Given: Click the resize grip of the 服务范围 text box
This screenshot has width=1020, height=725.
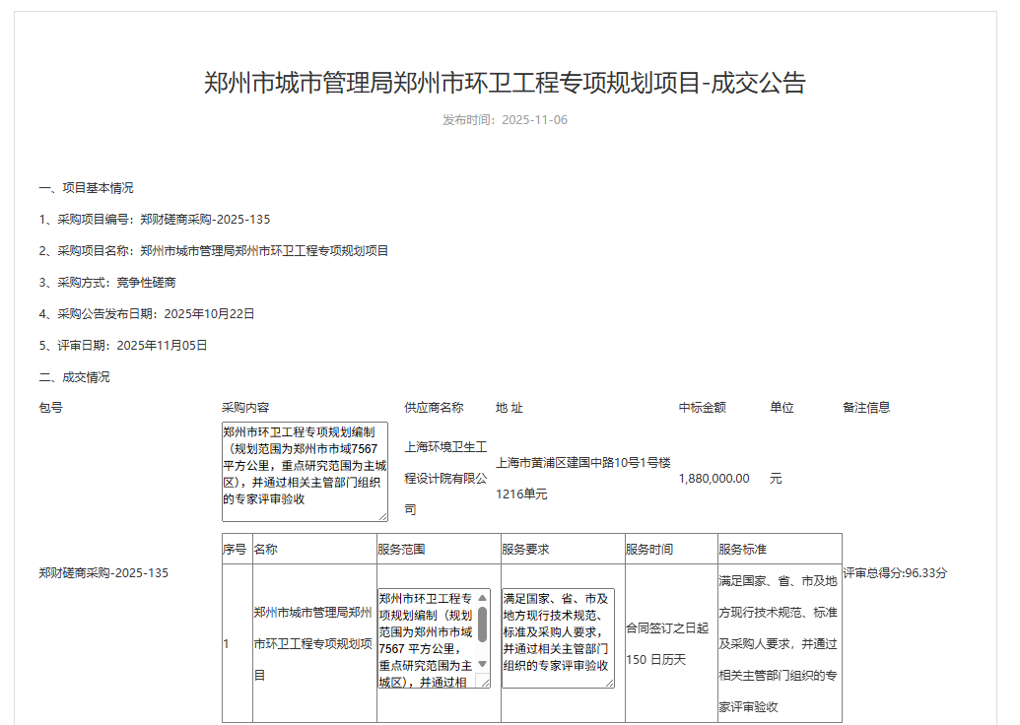Looking at the screenshot, I should [x=484, y=682].
